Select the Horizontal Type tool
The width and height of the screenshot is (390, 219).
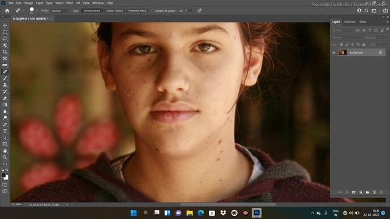(x=5, y=131)
